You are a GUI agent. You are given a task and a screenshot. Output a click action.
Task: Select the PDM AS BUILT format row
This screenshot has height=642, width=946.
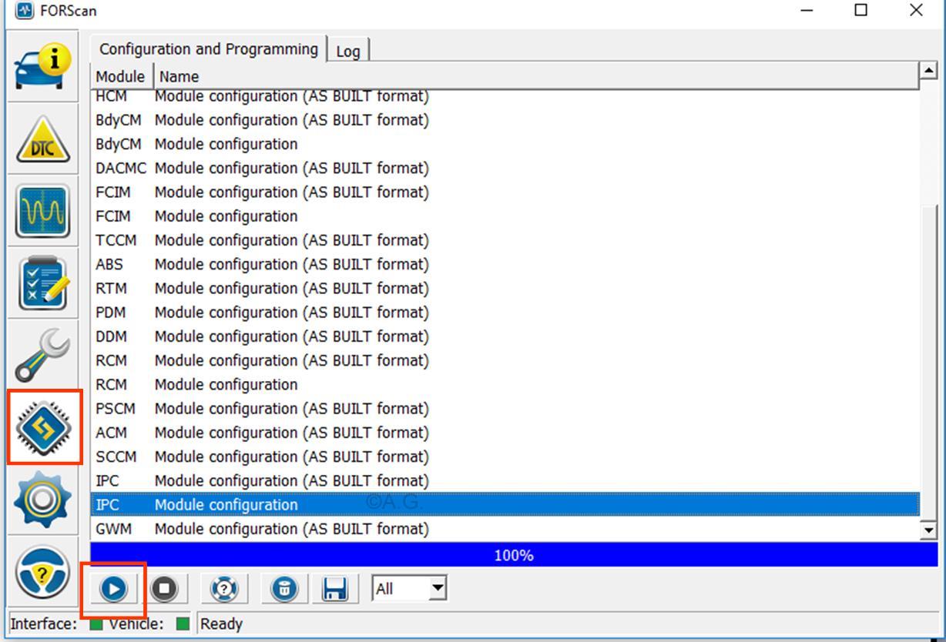505,313
